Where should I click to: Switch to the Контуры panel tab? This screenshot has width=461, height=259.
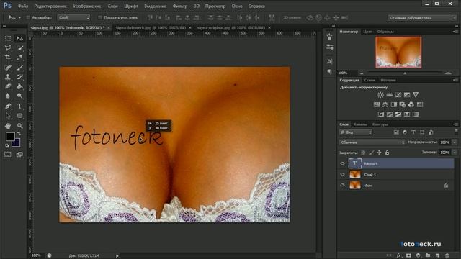click(x=380, y=124)
